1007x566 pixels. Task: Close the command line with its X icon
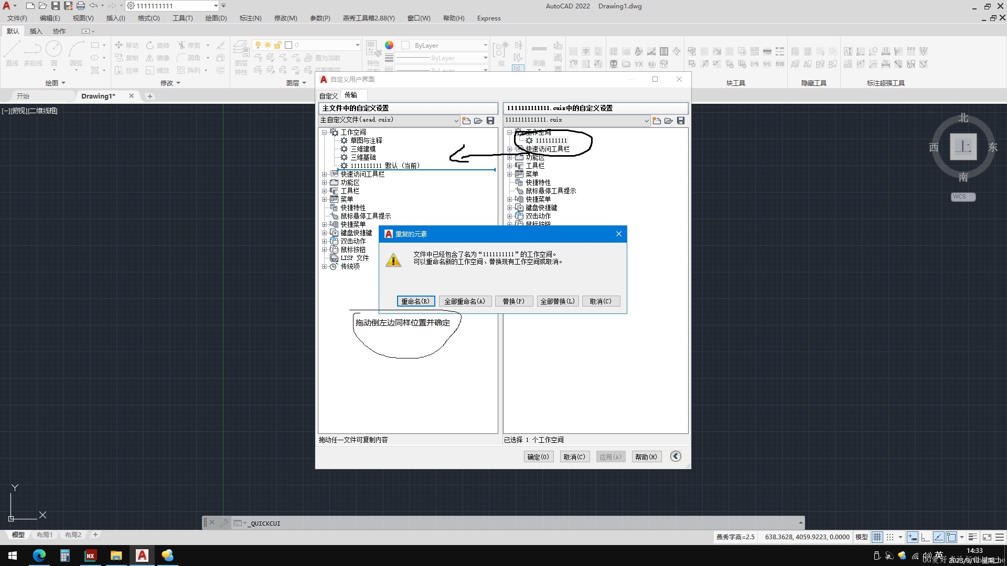tap(212, 523)
